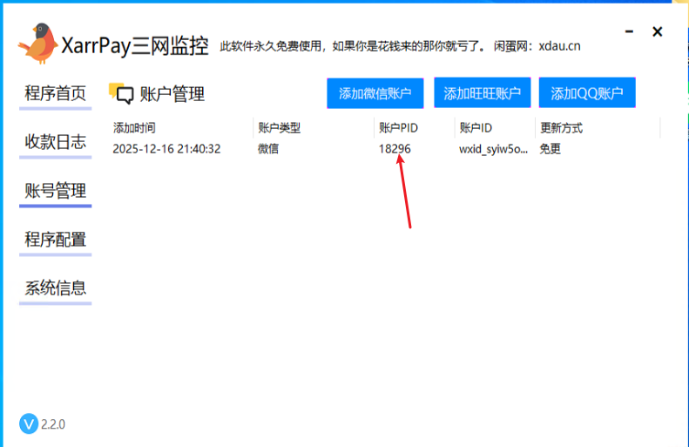Sort by the 添加时间 column header
The height and width of the screenshot is (447, 689).
(x=135, y=128)
